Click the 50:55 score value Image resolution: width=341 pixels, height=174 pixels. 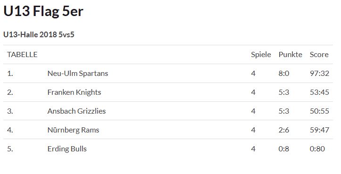(319, 111)
